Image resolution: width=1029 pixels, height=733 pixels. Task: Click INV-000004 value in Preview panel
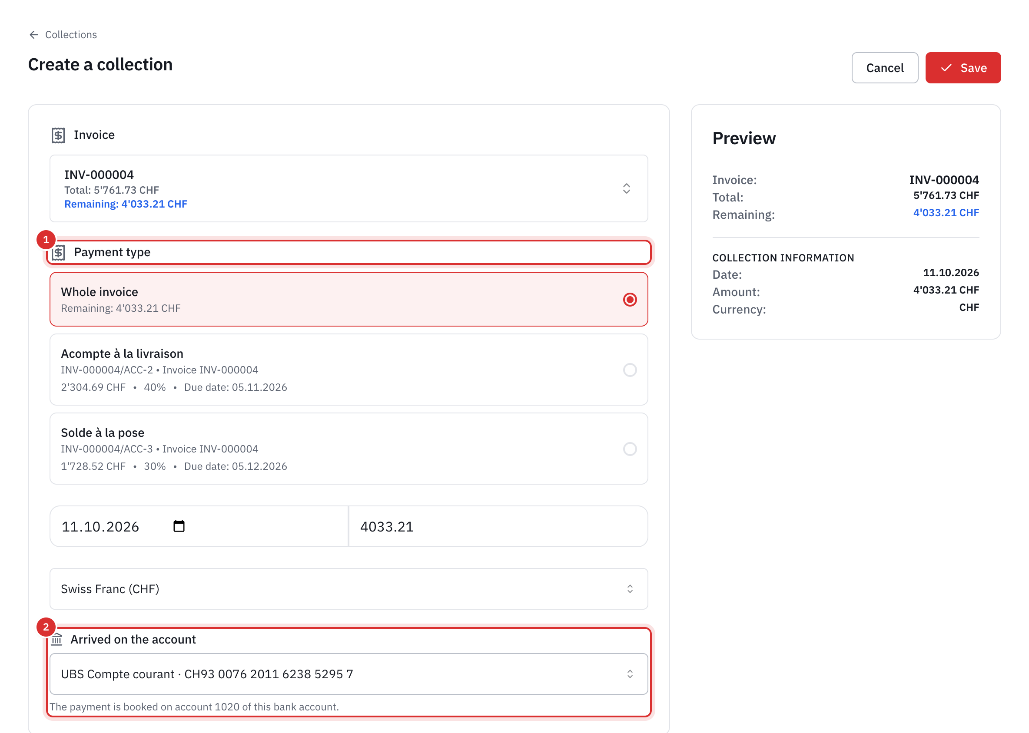[944, 180]
